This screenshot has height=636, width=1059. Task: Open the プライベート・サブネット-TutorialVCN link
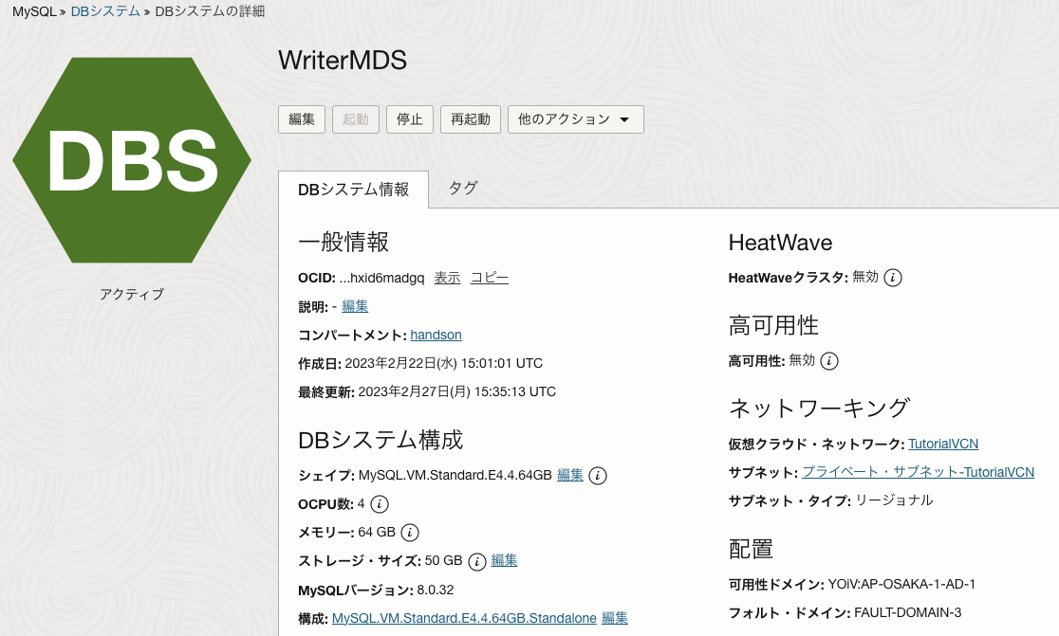(x=918, y=472)
